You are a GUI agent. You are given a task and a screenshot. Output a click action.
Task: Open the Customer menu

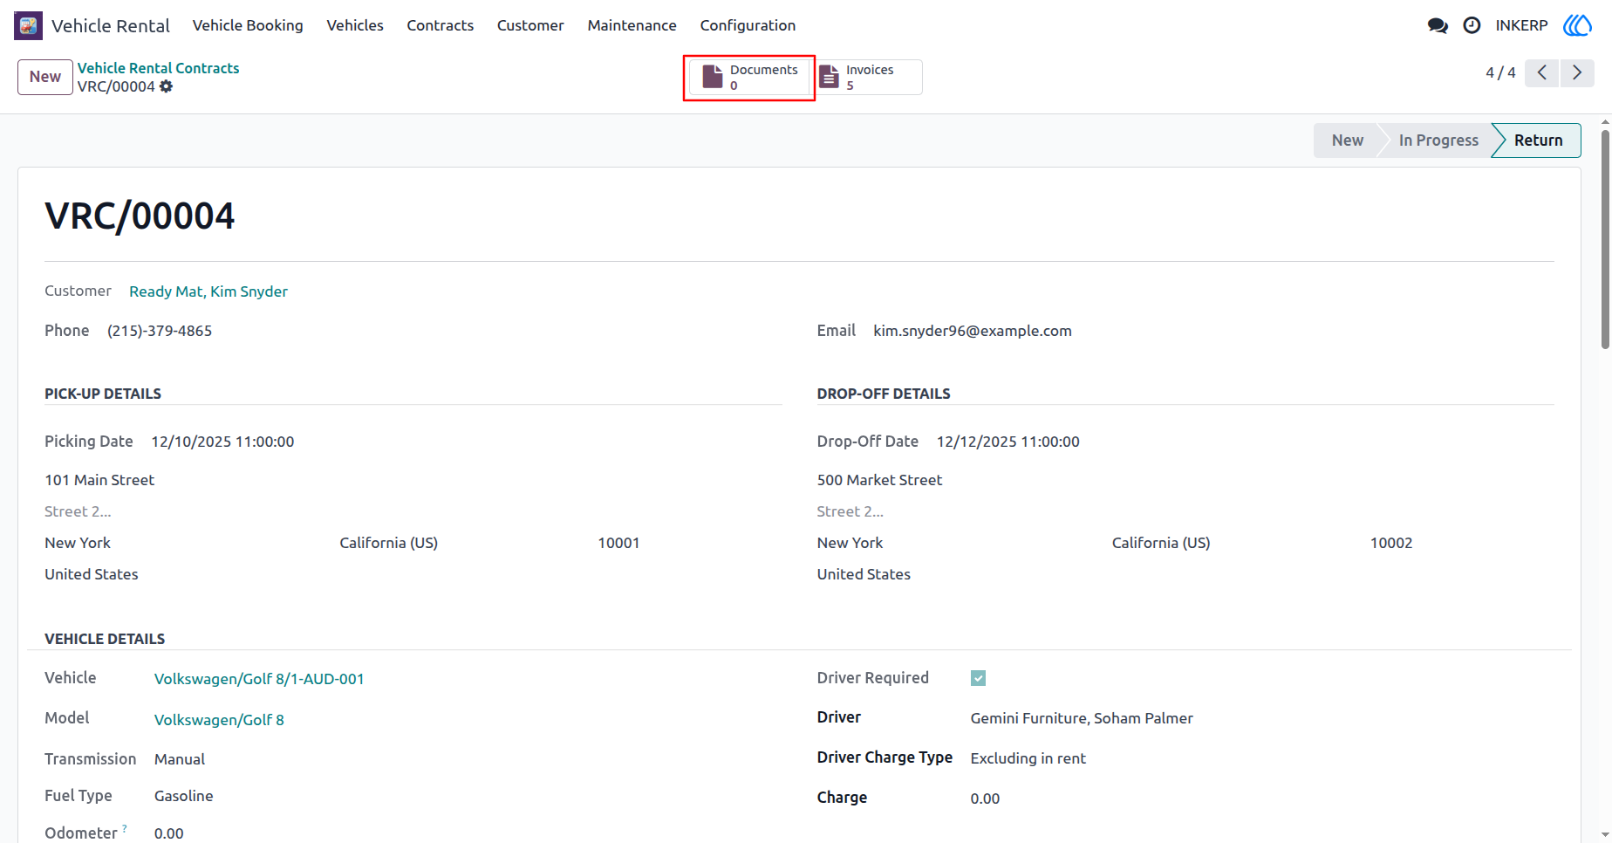[530, 25]
